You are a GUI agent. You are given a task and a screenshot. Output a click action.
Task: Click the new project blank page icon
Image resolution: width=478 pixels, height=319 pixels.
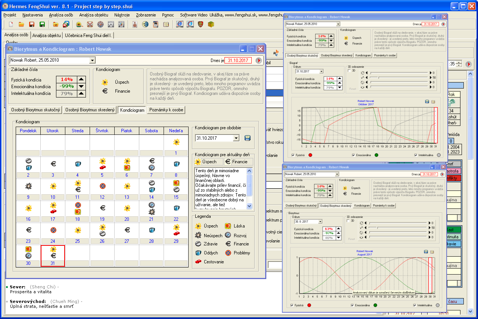pos(11,25)
